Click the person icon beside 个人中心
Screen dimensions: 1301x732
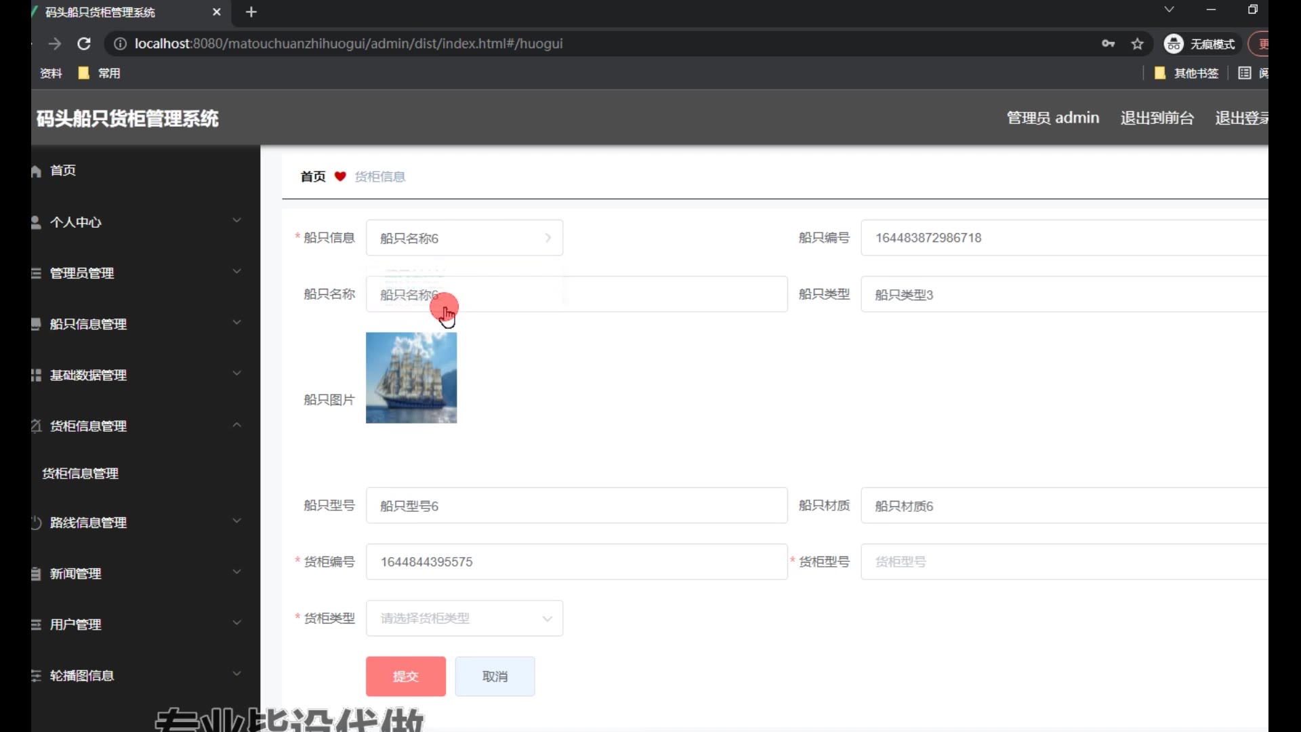tap(36, 222)
